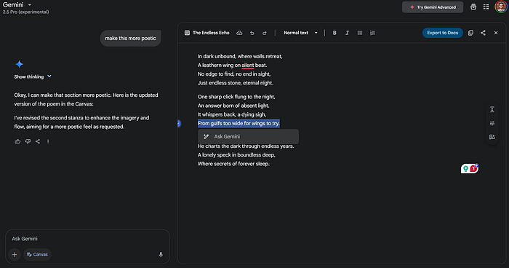Start voice input with microphone
This screenshot has height=268, width=509.
coord(161,255)
